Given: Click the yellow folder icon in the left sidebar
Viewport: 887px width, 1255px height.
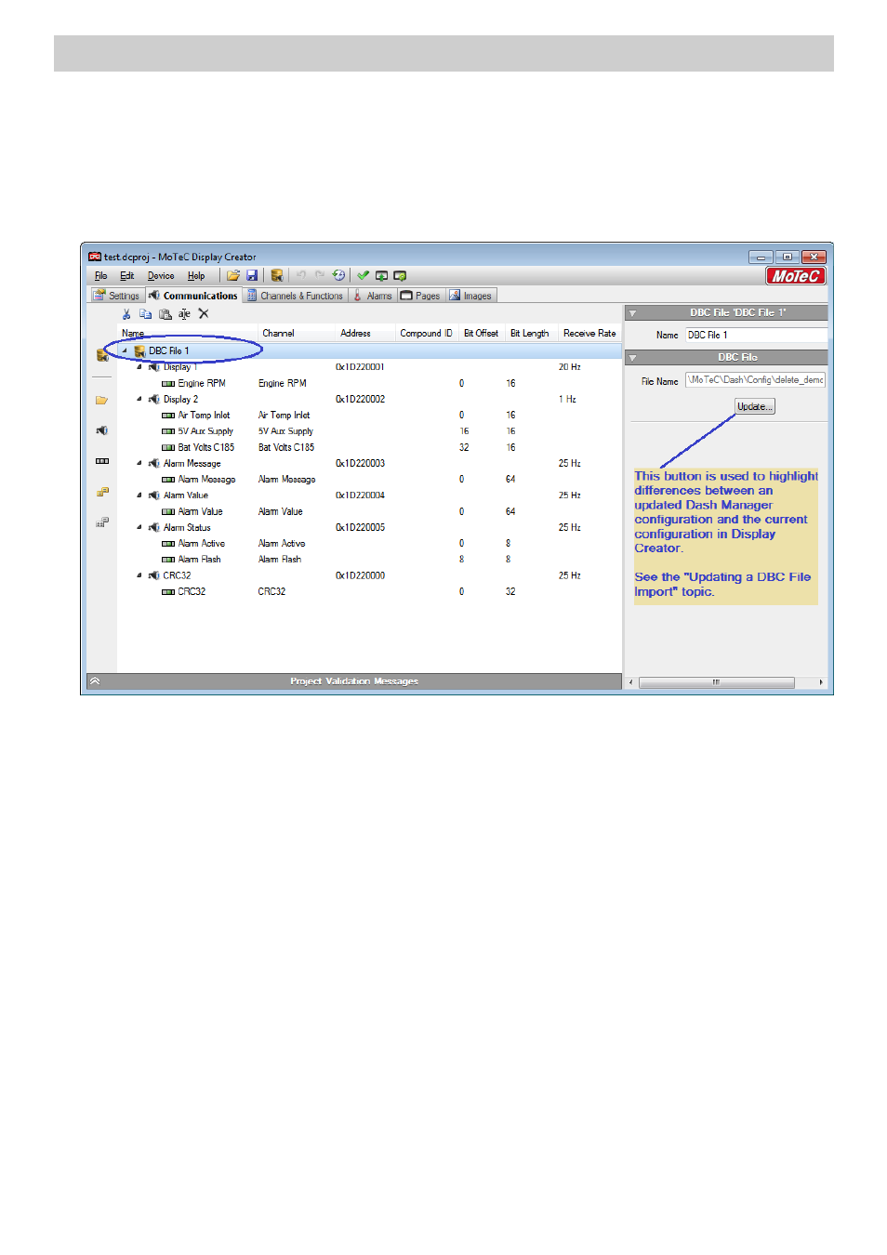Looking at the screenshot, I should pos(102,401).
